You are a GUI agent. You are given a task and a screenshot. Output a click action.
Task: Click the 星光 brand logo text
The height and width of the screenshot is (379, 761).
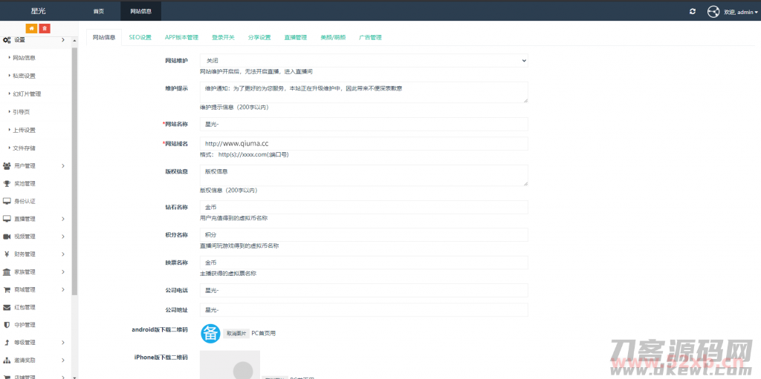coord(39,12)
